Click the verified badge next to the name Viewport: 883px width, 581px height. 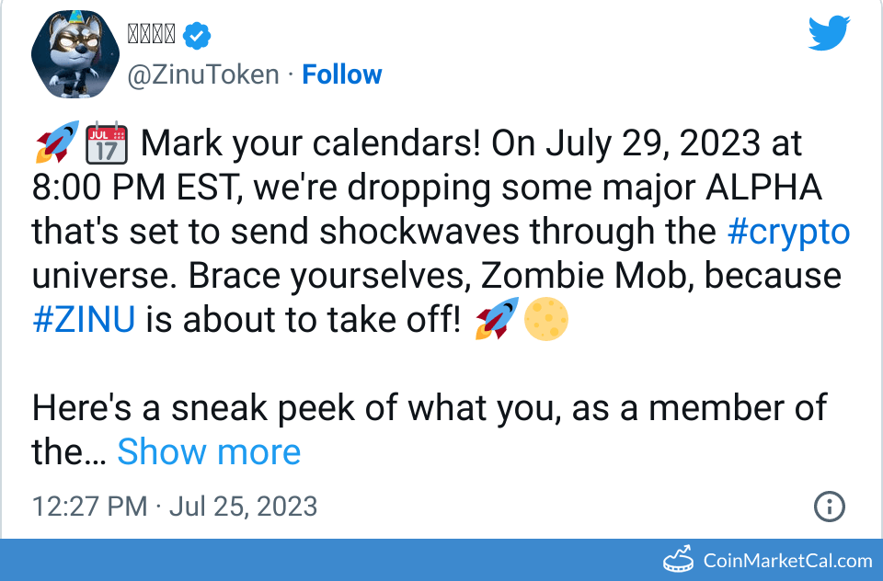[x=197, y=36]
